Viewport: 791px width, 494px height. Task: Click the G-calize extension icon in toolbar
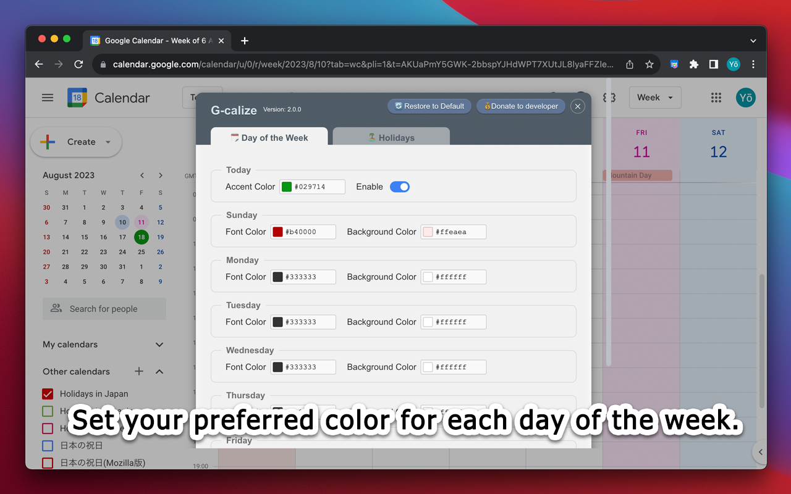pyautogui.click(x=674, y=64)
